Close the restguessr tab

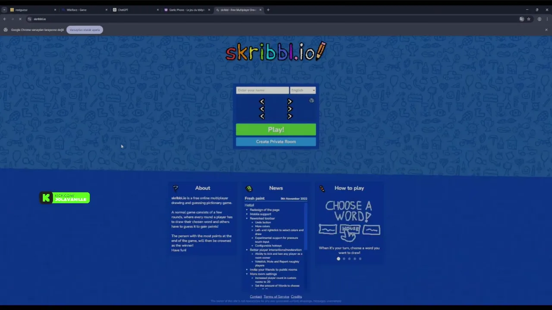coord(55,10)
